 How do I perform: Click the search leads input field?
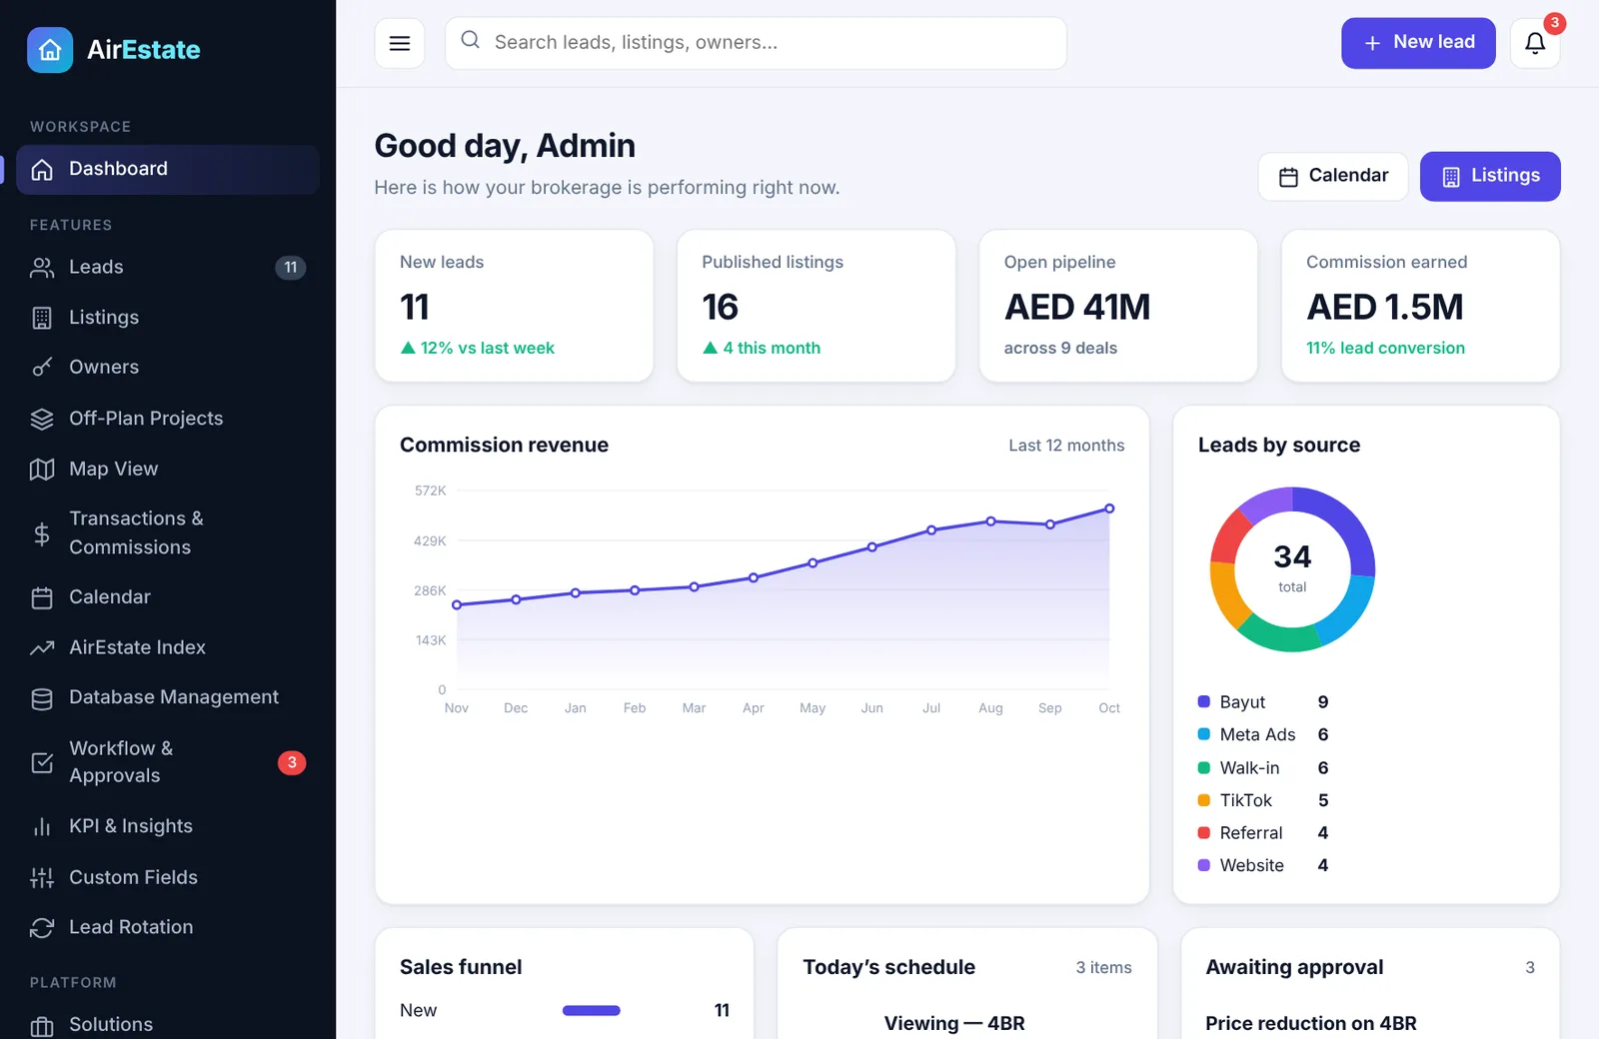(x=756, y=43)
